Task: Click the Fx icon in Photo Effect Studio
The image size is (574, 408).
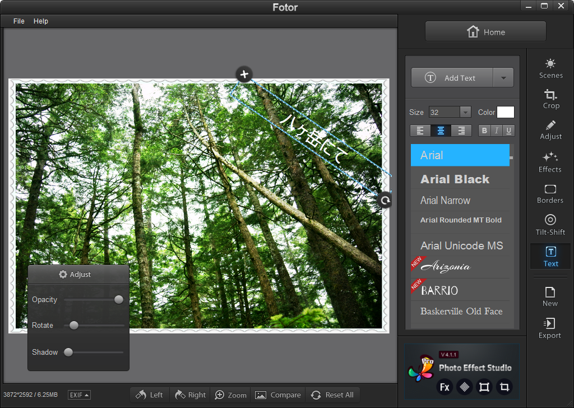Action: click(x=445, y=387)
